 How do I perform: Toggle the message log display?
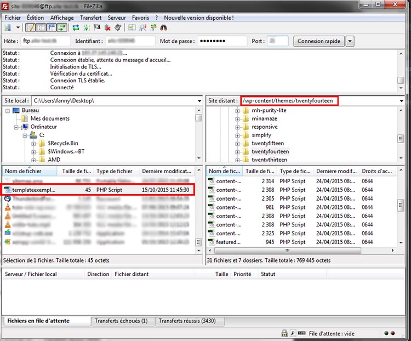tap(31, 27)
